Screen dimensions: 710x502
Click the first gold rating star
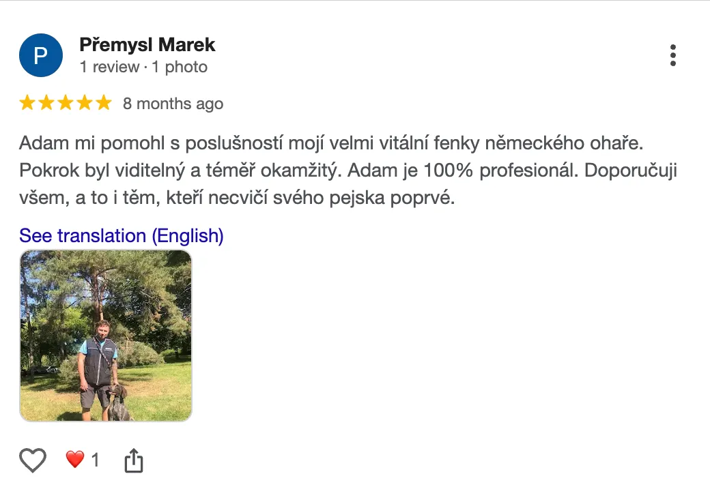tap(27, 103)
